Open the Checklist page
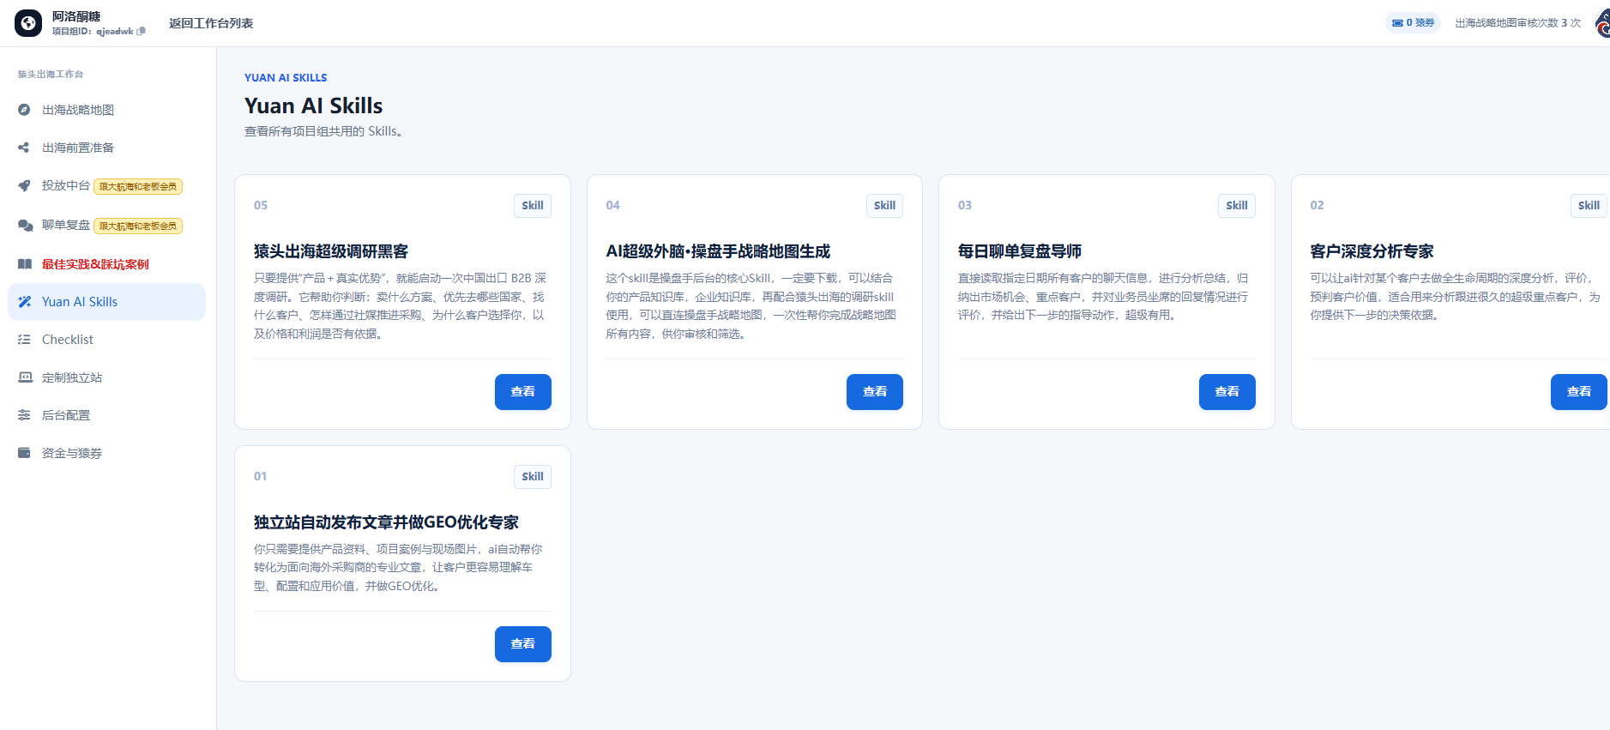The width and height of the screenshot is (1610, 730). [x=107, y=340]
